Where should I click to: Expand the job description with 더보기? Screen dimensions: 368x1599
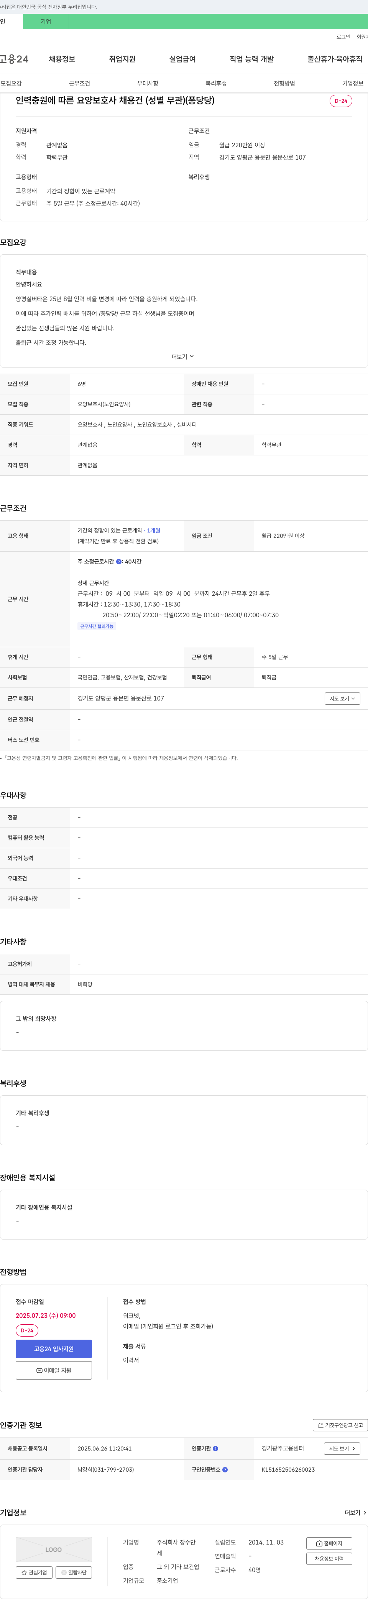183,357
